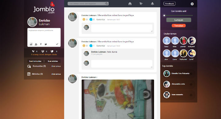
Task: Open Enricko Lukman name in sidebar
Action: coord(45,22)
